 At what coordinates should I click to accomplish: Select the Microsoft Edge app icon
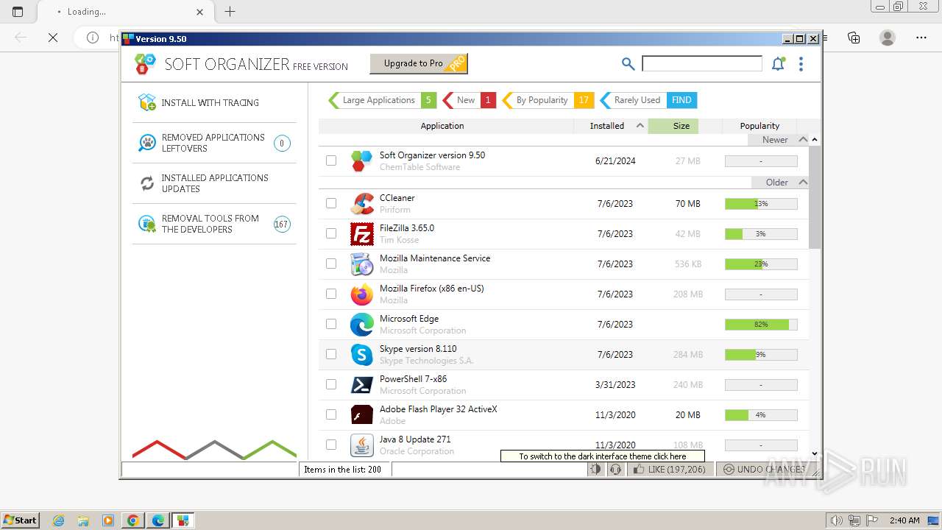pyautogui.click(x=362, y=325)
